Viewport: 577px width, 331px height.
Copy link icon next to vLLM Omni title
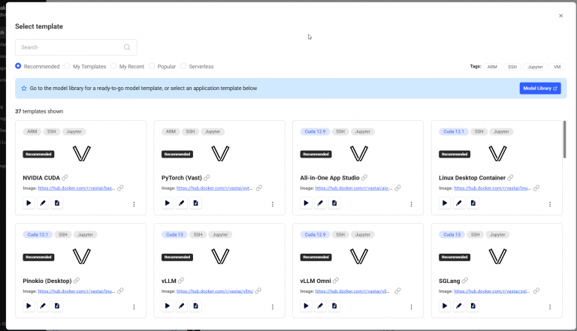(336, 281)
